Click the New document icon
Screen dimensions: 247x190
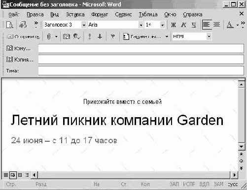10,25
